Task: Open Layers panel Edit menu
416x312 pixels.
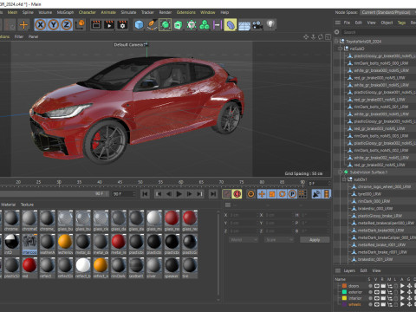Action: click(x=364, y=270)
